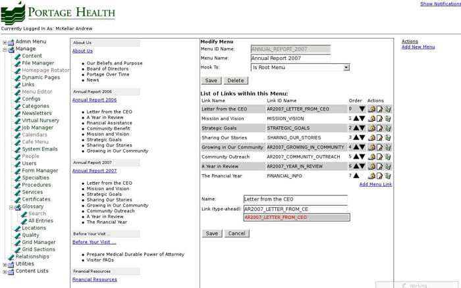The image size is (461, 288).
Task: Click the edit page icon for Letter from the CEO
Action: tap(379, 109)
